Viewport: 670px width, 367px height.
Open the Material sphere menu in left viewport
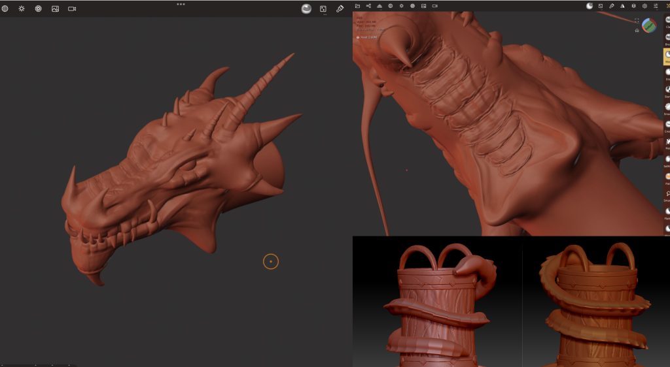pos(306,8)
